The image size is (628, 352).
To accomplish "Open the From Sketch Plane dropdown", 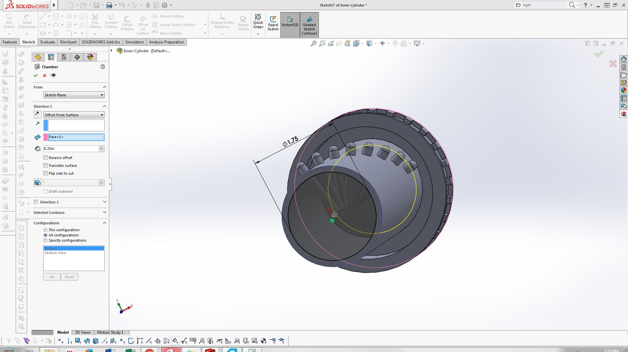I will pos(74,95).
